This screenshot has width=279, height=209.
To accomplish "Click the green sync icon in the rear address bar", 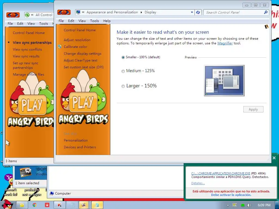I will pyautogui.click(x=27, y=15).
